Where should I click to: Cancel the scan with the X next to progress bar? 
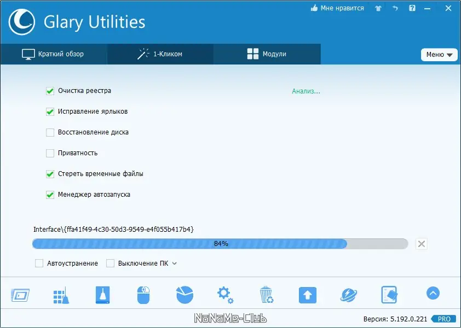(422, 244)
